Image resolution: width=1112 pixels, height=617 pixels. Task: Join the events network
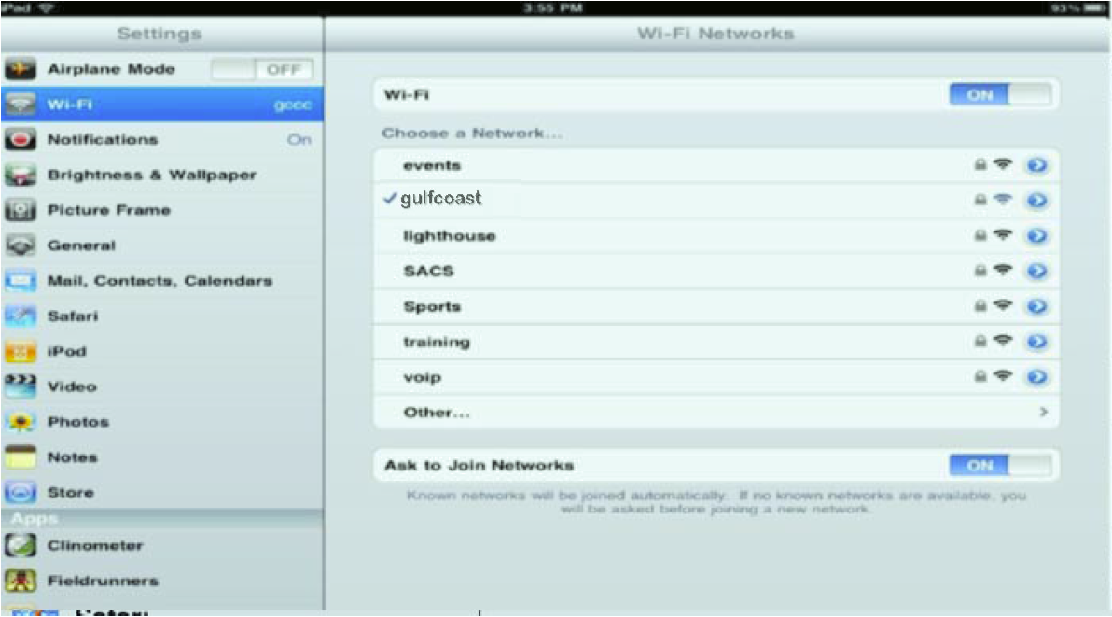click(x=716, y=165)
